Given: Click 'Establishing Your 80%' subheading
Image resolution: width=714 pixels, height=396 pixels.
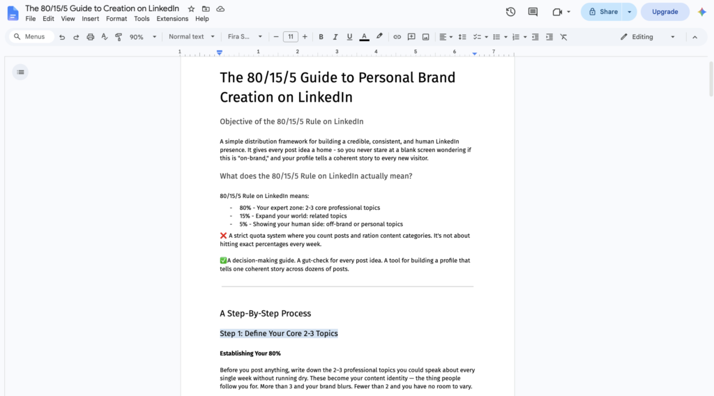Looking at the screenshot, I should click(x=250, y=353).
